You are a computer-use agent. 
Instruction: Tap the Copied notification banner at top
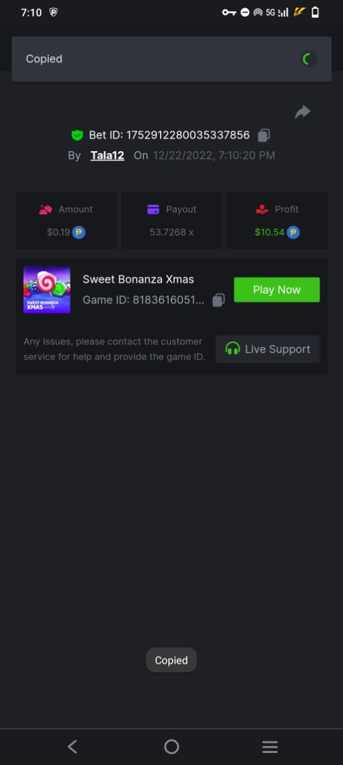171,59
